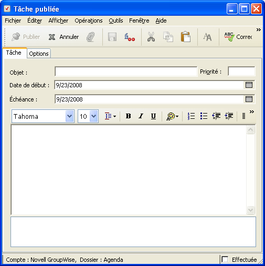Image resolution: width=265 pixels, height=266 pixels.
Task: Open the Aide menu
Action: coord(161,21)
